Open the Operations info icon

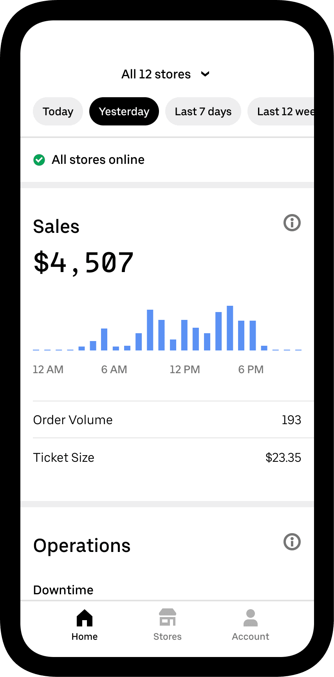pyautogui.click(x=292, y=542)
